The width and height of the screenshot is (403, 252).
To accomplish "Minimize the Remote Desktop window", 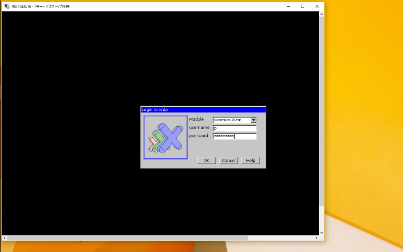I will [288, 6].
